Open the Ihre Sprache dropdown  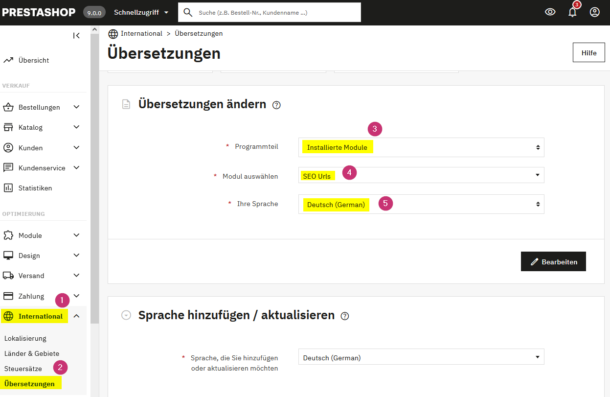click(421, 204)
